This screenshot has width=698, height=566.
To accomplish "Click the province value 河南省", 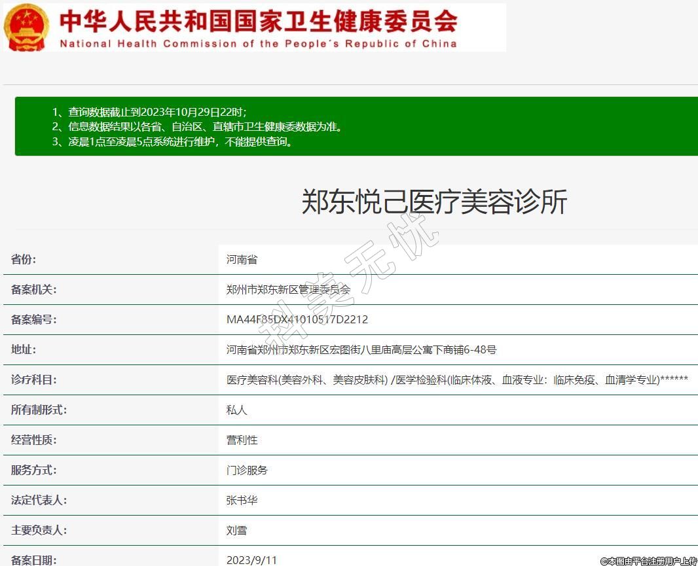I will [x=242, y=260].
